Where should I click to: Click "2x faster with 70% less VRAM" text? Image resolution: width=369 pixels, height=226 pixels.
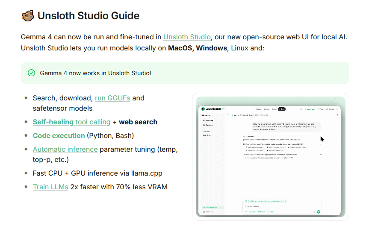[x=119, y=187]
